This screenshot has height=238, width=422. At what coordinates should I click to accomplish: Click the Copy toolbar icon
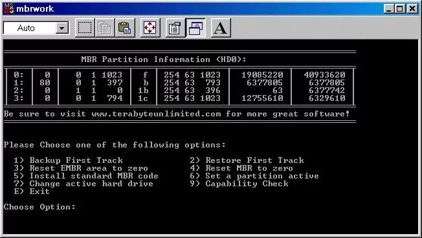point(105,28)
